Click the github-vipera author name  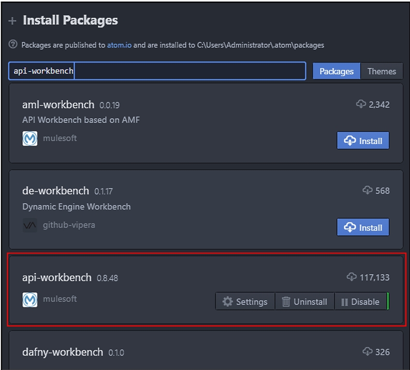69,225
